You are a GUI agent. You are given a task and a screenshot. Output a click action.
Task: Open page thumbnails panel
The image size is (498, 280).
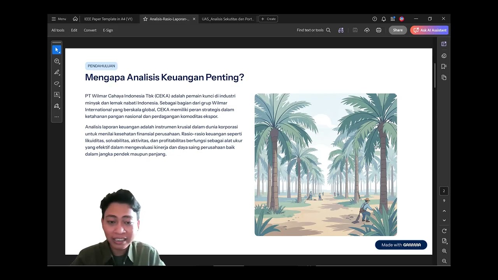[444, 78]
